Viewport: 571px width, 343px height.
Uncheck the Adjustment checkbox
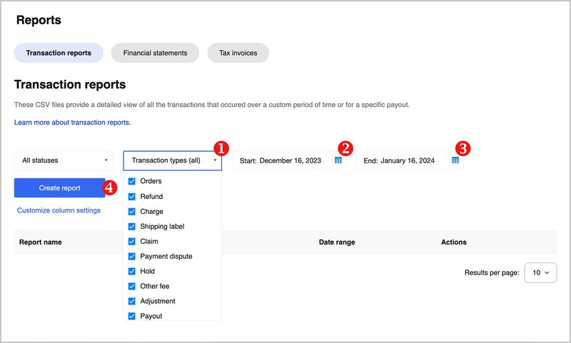click(x=132, y=301)
